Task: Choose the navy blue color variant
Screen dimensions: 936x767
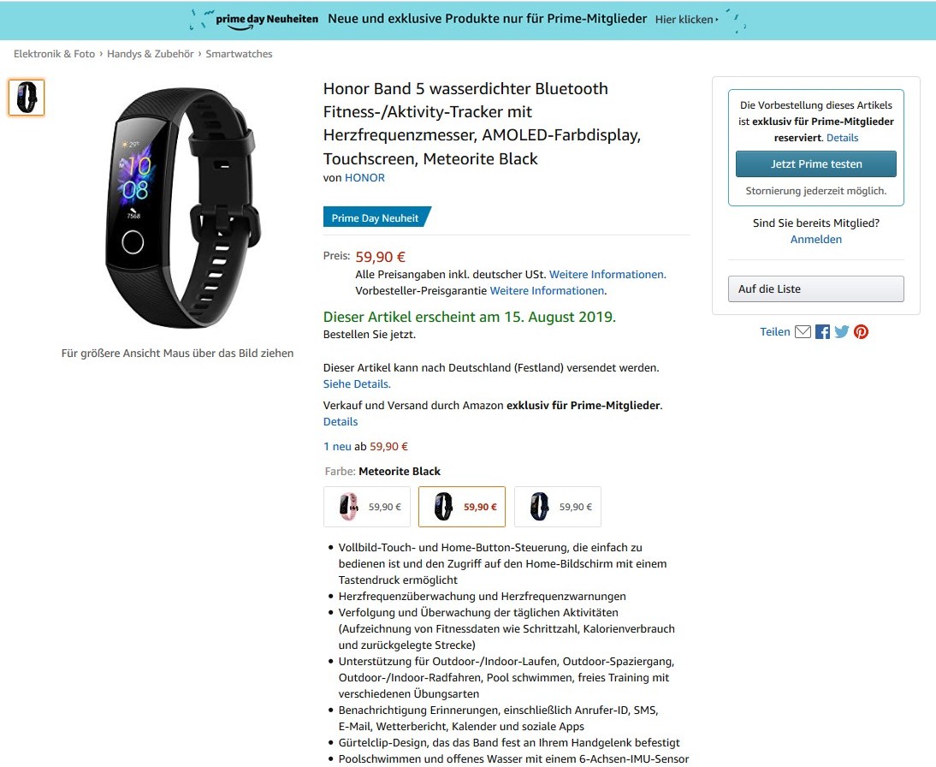Action: click(558, 507)
